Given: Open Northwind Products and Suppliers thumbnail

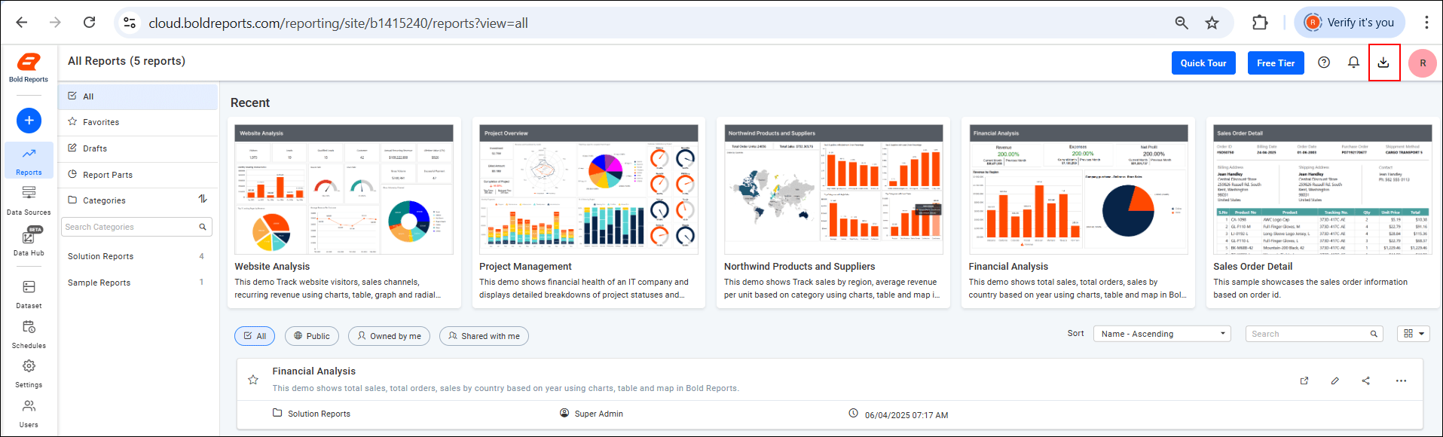Looking at the screenshot, I should pyautogui.click(x=833, y=190).
